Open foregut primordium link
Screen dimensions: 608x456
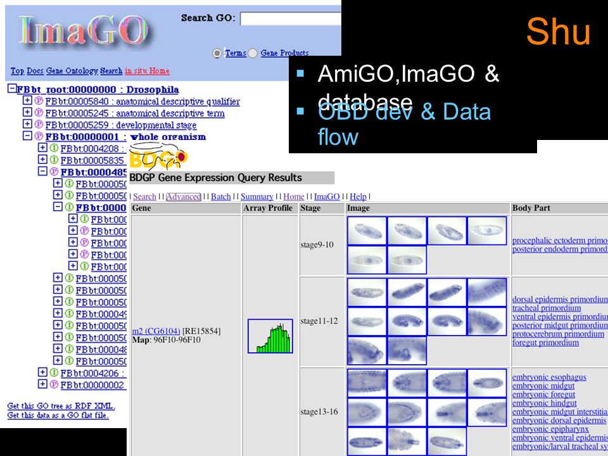pyautogui.click(x=545, y=343)
